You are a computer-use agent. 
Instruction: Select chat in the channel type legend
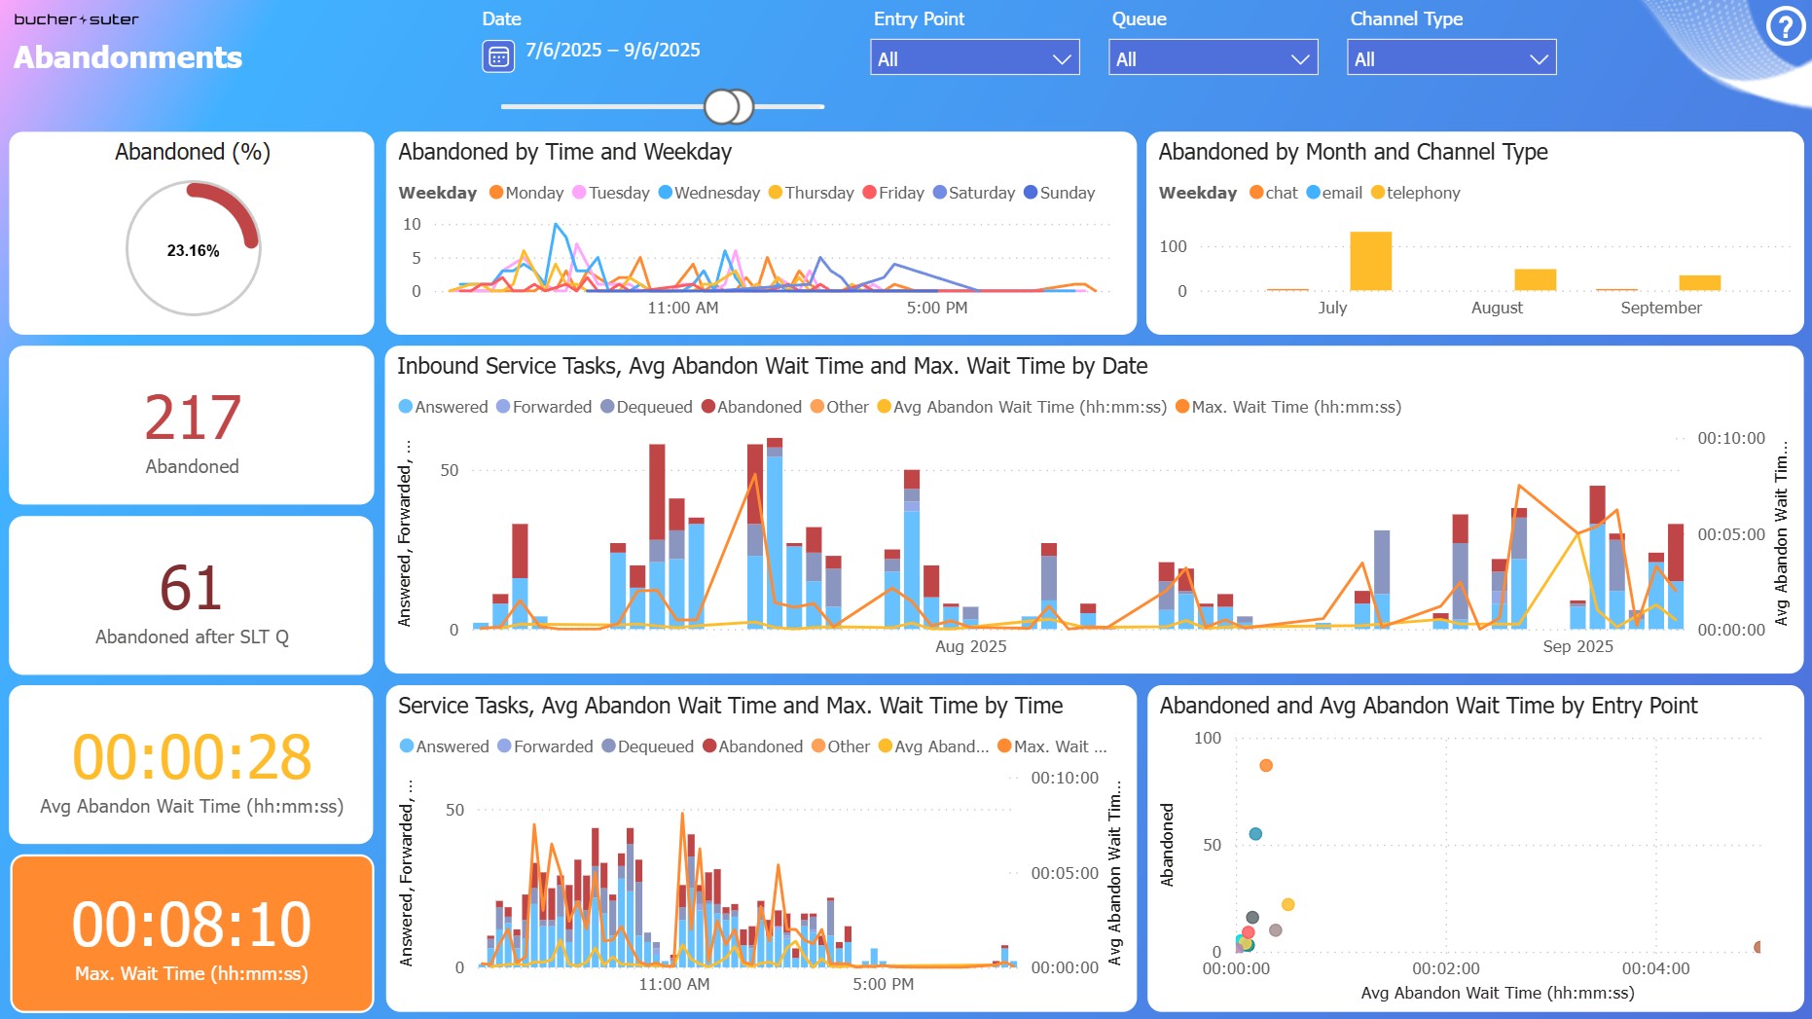1274,193
